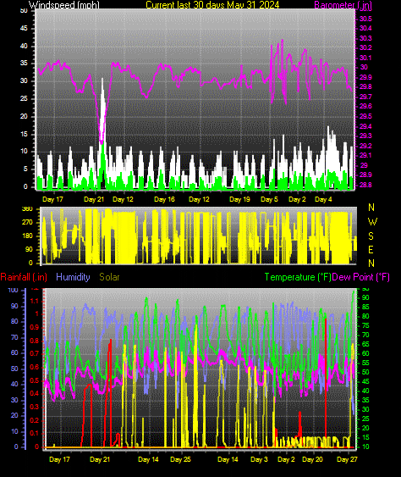Click the 28.8 value on barometer axis
This screenshot has height=477, width=401.
365,185
